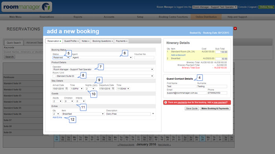Expand the Status dropdown showing Reserved
275x154 pixels.
pos(61,57)
